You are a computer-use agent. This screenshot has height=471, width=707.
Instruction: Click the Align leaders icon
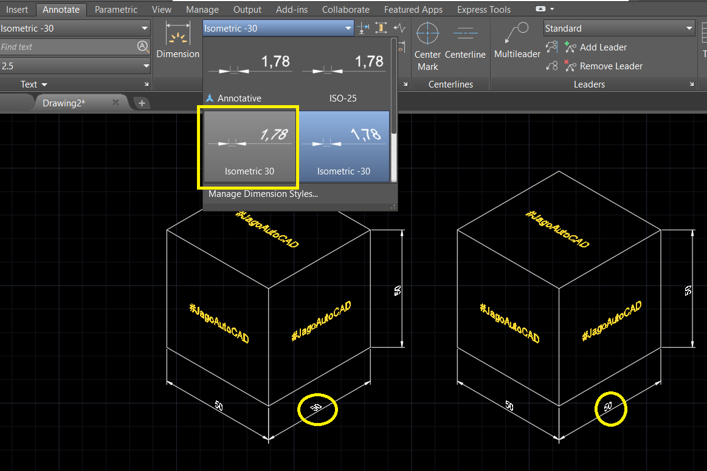pos(552,47)
